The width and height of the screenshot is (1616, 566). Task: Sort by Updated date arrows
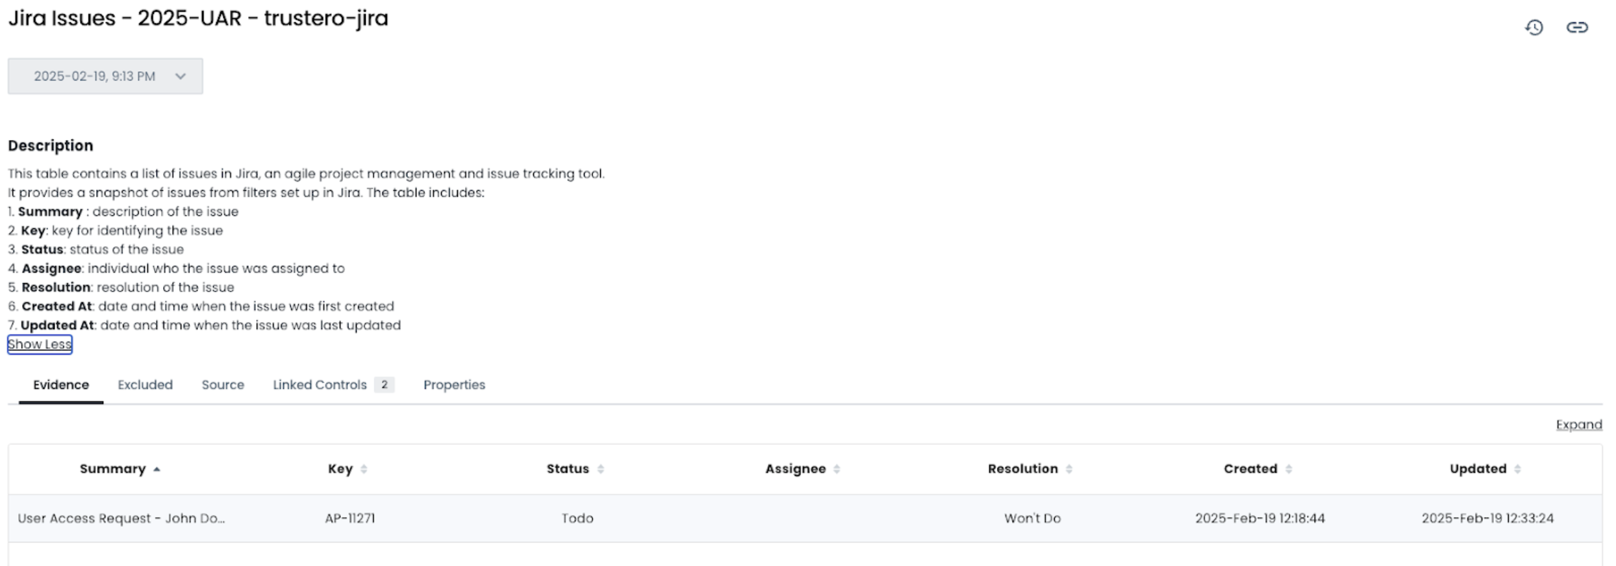point(1517,469)
